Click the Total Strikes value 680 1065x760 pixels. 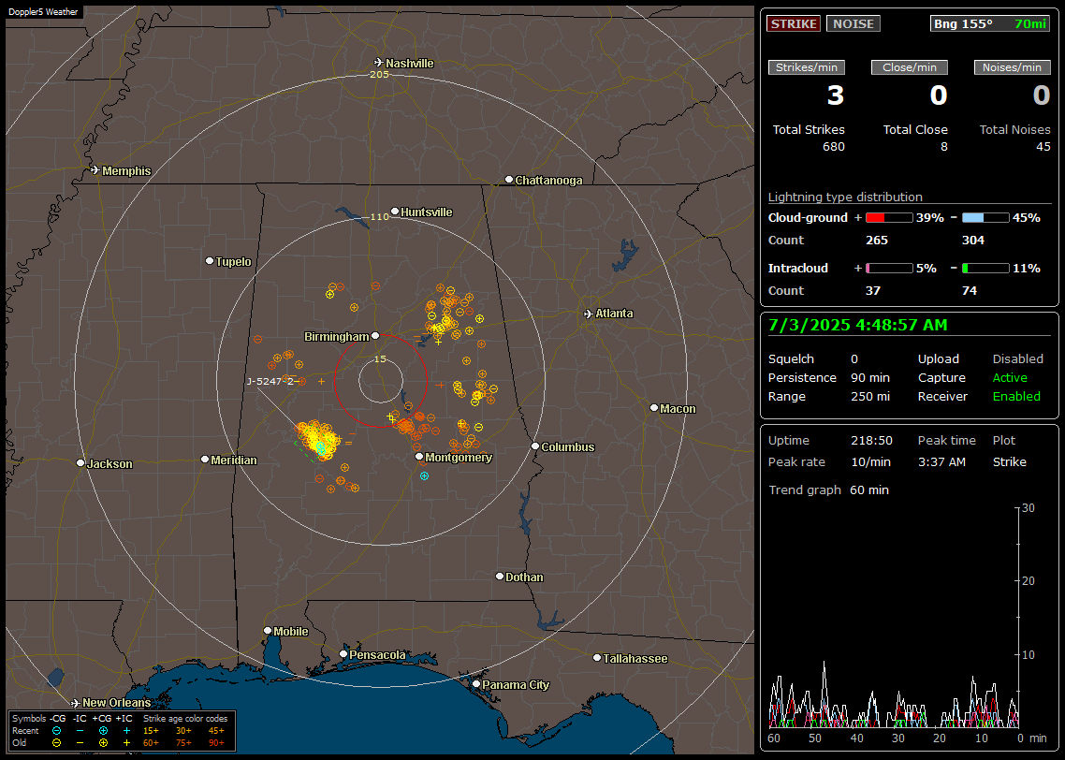click(x=834, y=147)
